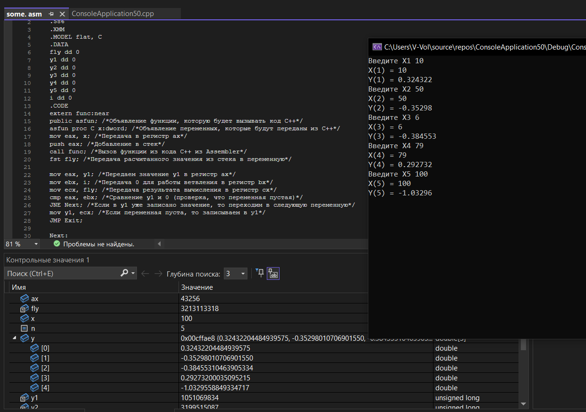Click the '.MODEL flat, C' code line
Image resolution: width=586 pixels, height=412 pixels.
(76, 37)
